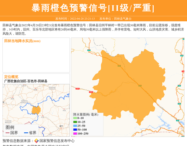Click the 降水量图例 legend title
This screenshot has height=146, width=187.
86,114
